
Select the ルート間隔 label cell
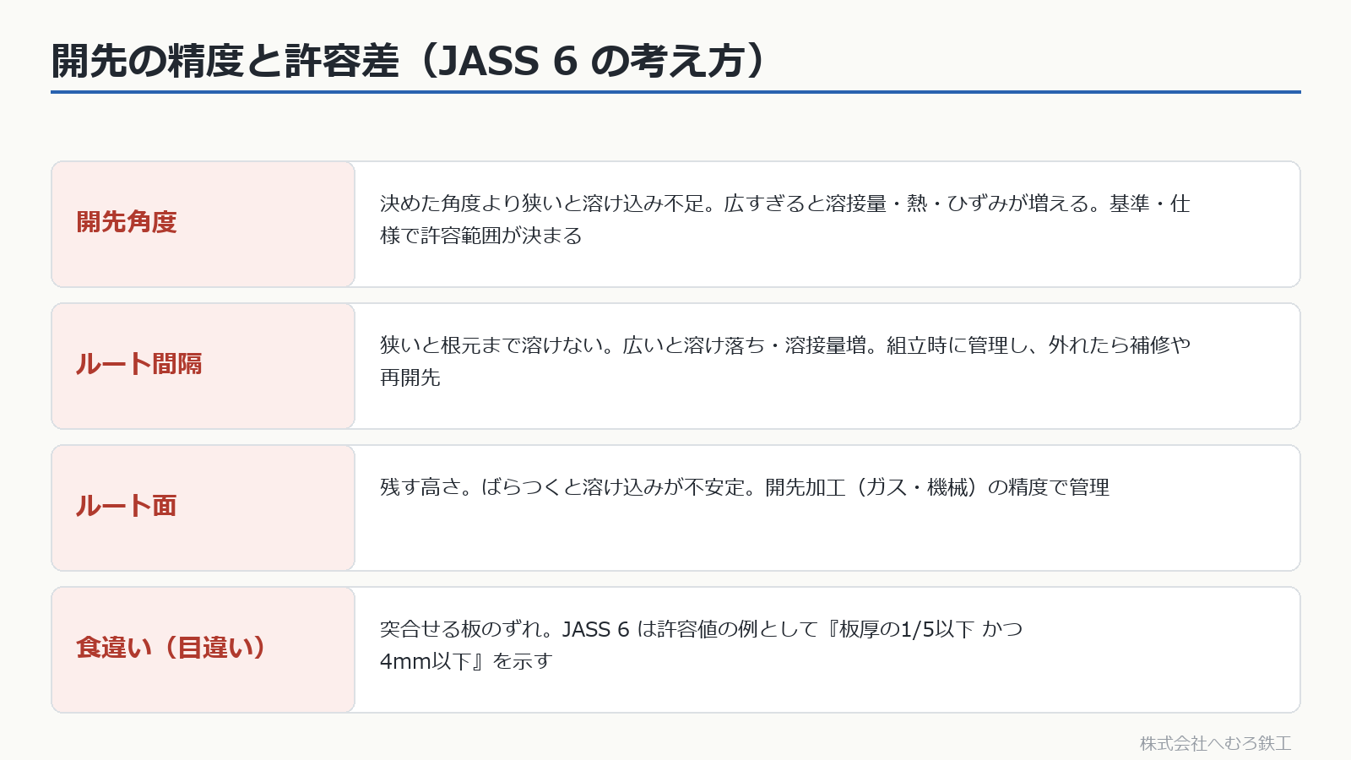[x=203, y=366]
